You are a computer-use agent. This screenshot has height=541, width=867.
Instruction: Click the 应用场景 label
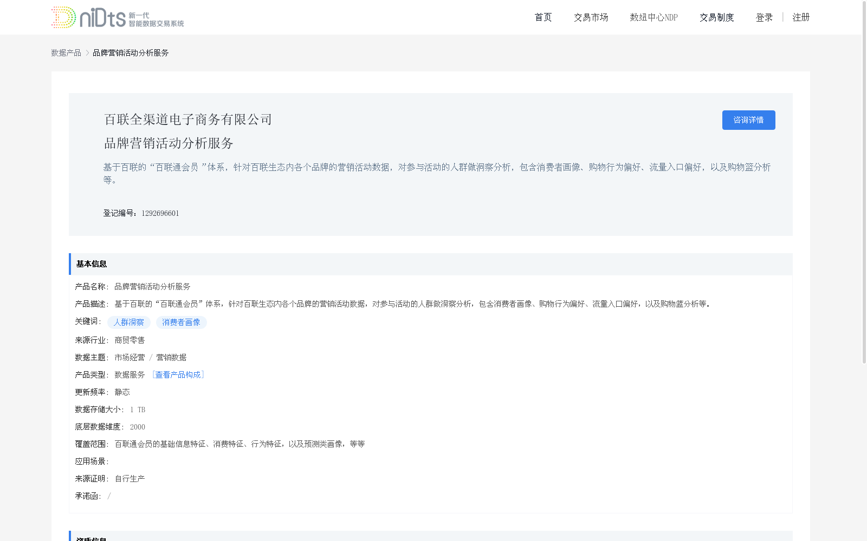(92, 461)
